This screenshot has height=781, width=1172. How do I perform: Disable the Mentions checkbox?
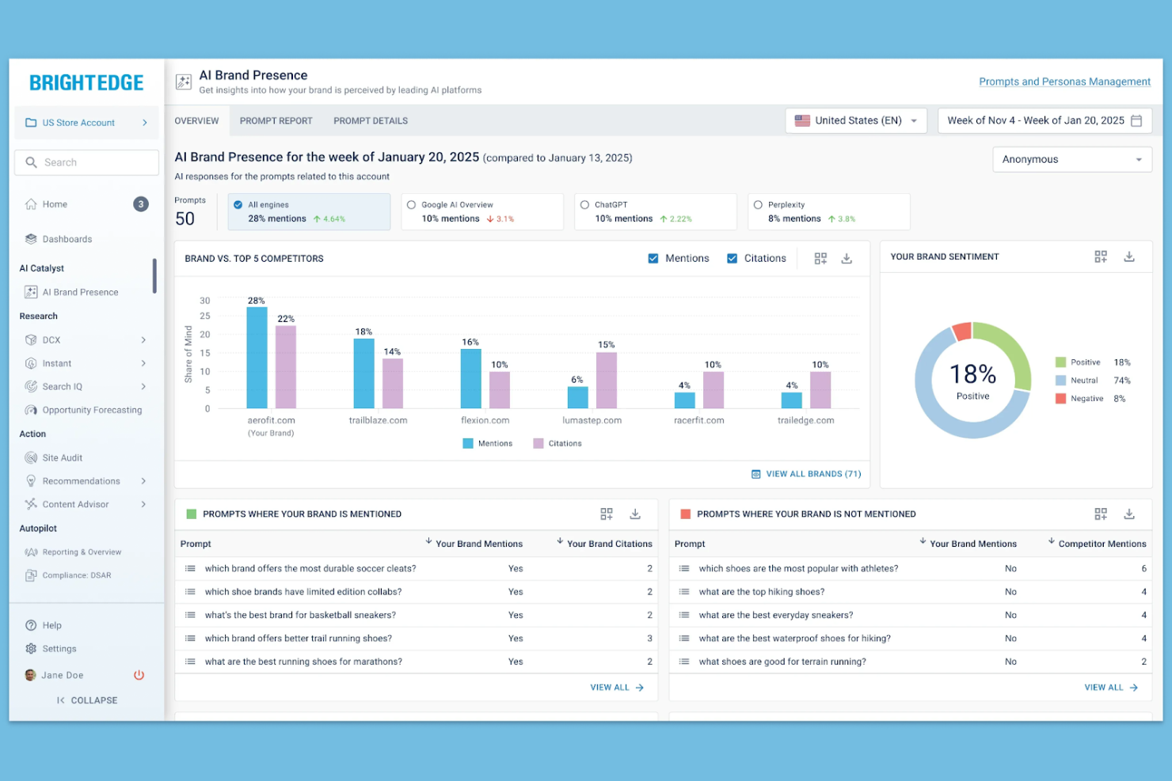tap(653, 258)
